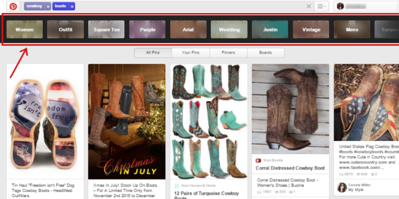The width and height of the screenshot is (399, 199).
Task: Switch to the Your Pins tab
Action: coord(191,53)
